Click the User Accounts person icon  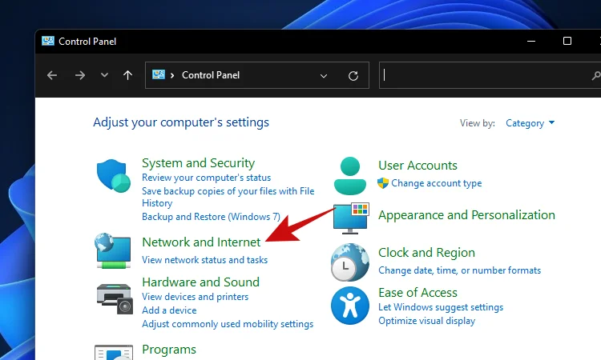click(350, 176)
